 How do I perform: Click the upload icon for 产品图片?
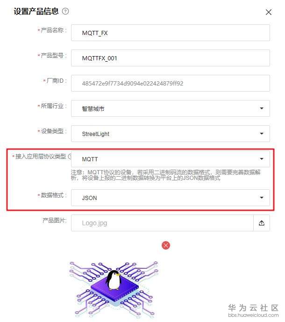[261, 223]
